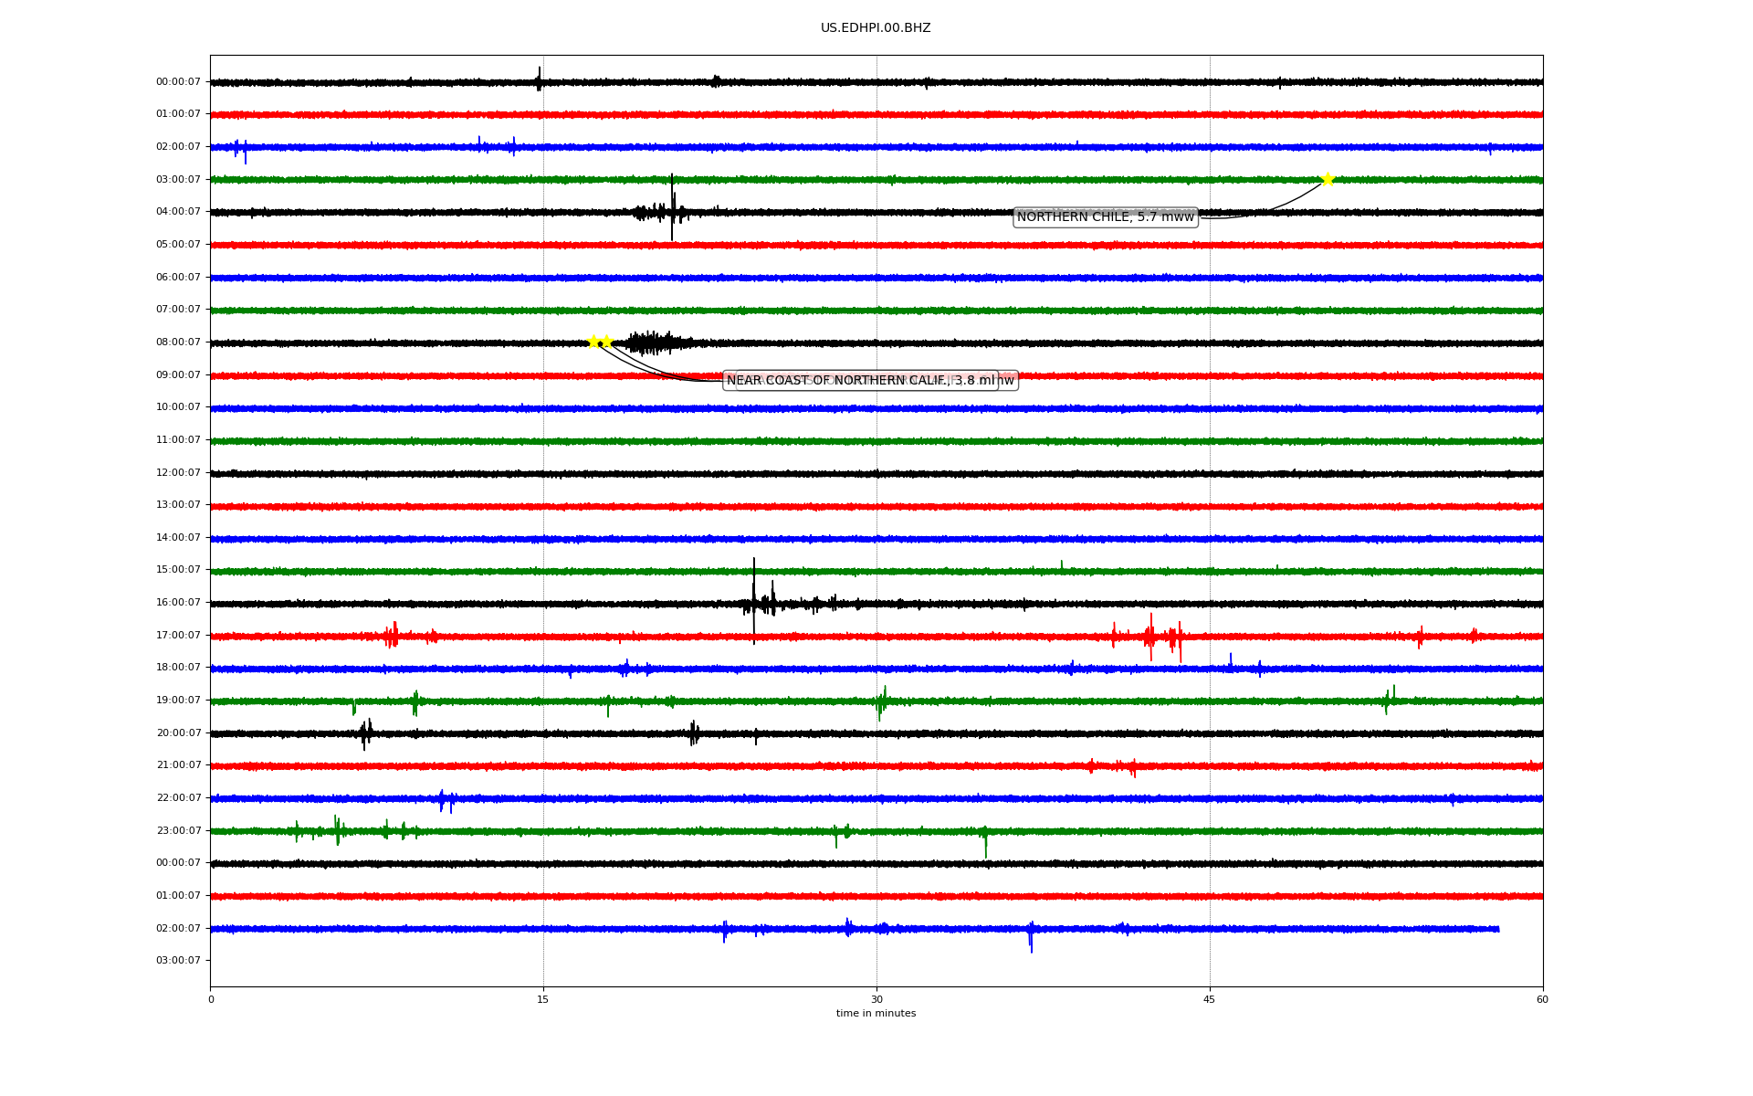Click the 07:00:07 row label
This screenshot has width=1753, height=1096.
178,310
